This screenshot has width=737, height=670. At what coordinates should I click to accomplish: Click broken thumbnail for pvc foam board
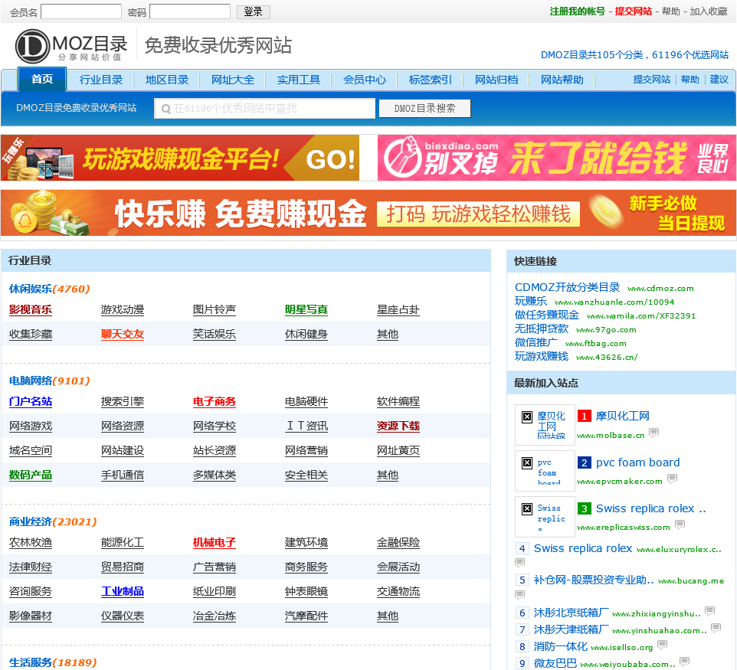pos(545,471)
